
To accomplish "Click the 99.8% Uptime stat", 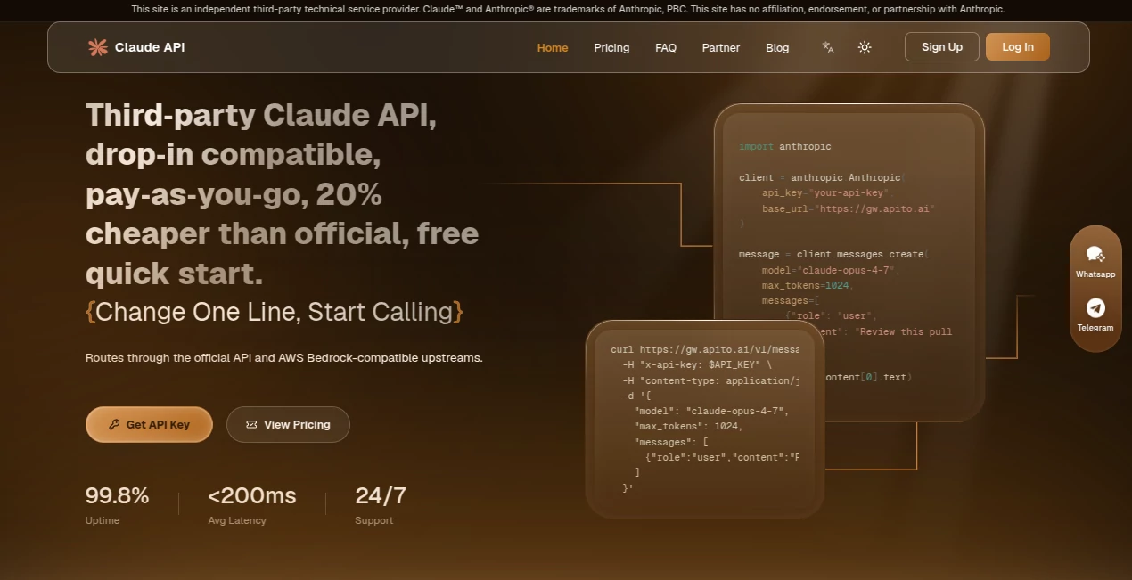I will click(x=117, y=504).
